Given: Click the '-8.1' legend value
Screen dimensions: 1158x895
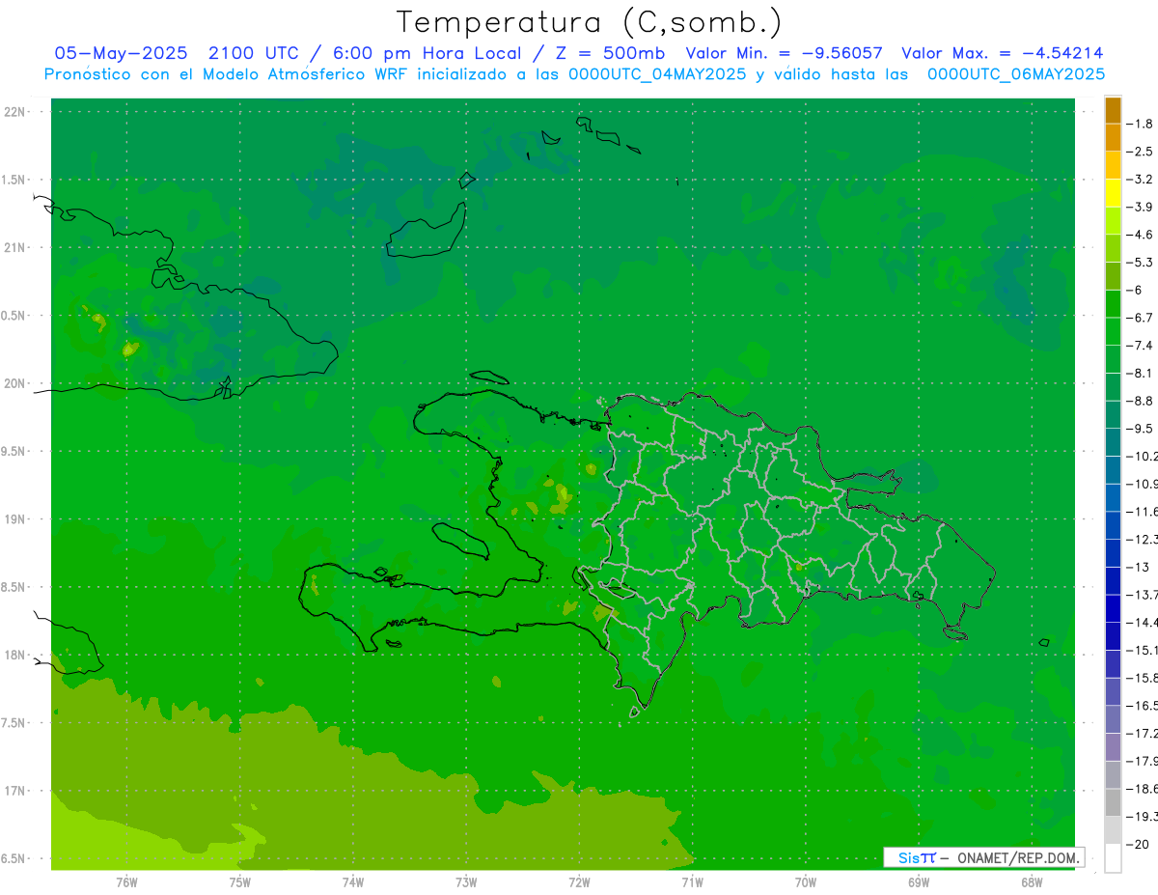Looking at the screenshot, I should pos(1141,373).
